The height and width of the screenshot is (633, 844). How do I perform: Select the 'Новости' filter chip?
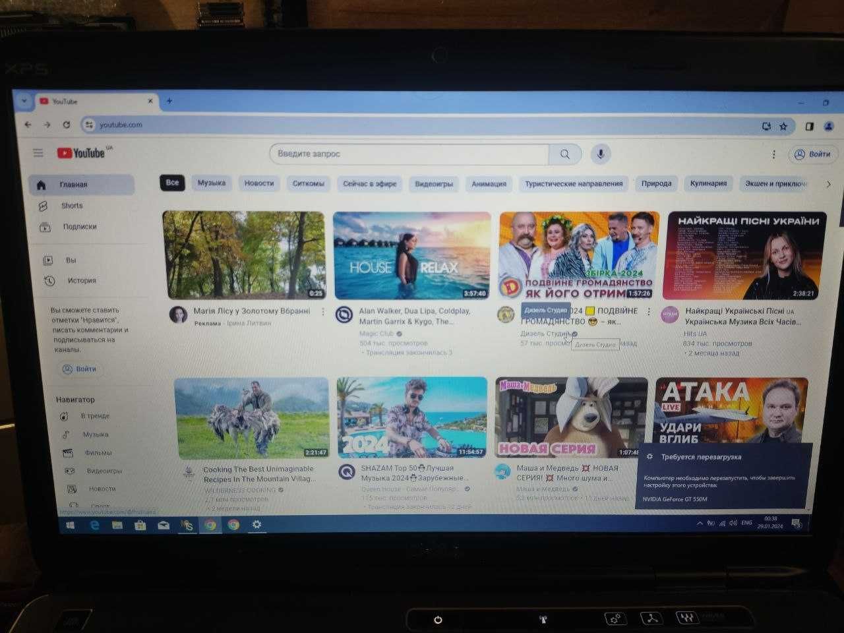pos(259,183)
